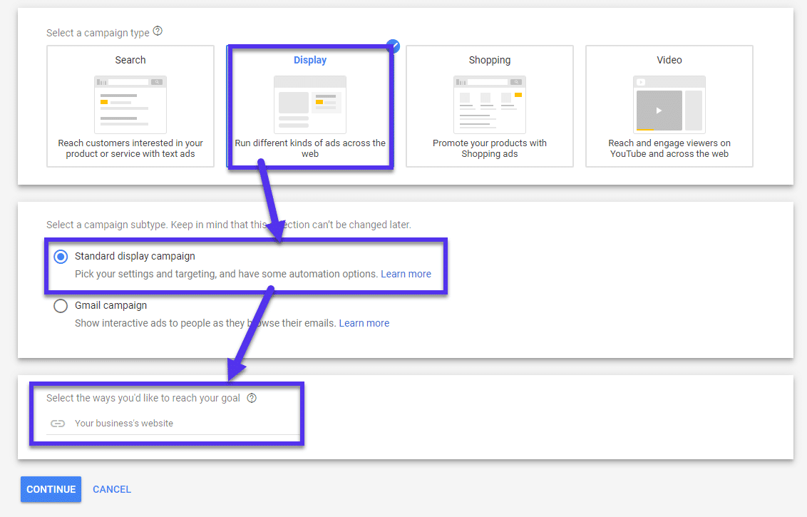Open the reach your goal help tooltip
The width and height of the screenshot is (807, 517).
pos(252,398)
